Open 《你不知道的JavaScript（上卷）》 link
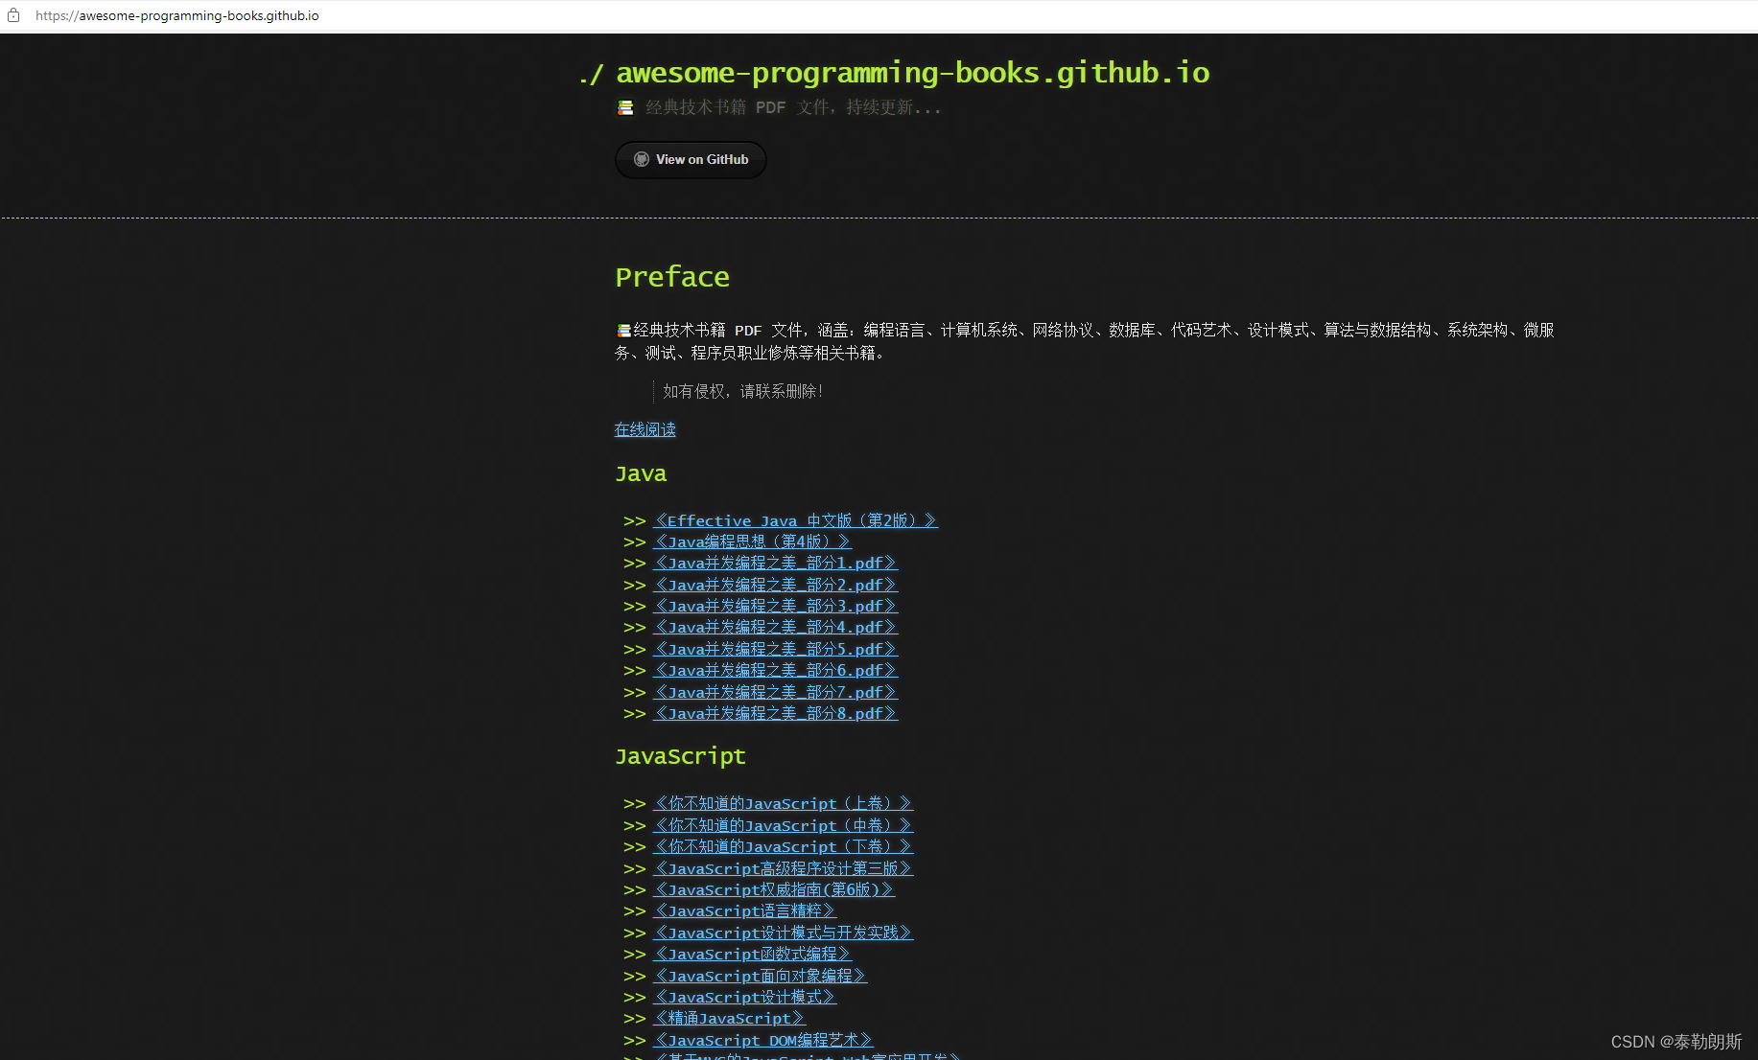The image size is (1758, 1060). [x=783, y=803]
